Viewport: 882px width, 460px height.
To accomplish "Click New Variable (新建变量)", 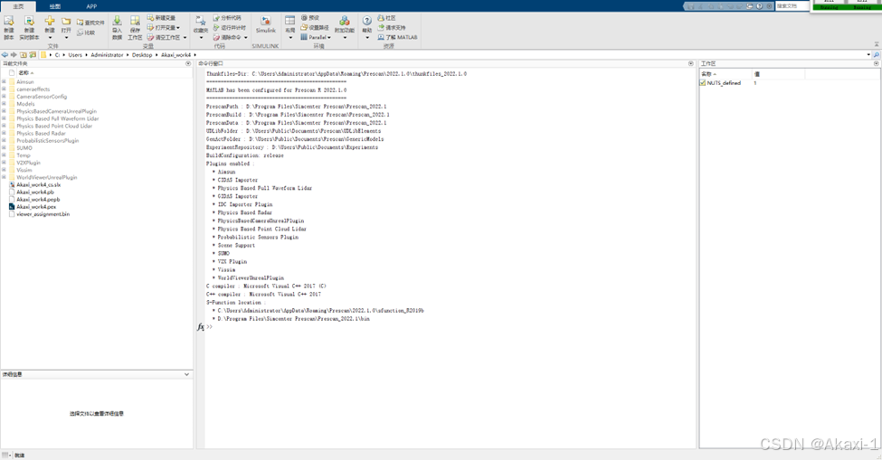I will coord(161,18).
